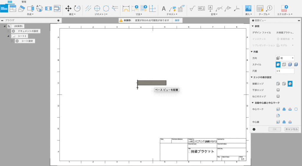The height and width of the screenshot is (166, 302).
Task: Collapse the ブラウザ panel with double arrows
Action: [x=2, y=20]
